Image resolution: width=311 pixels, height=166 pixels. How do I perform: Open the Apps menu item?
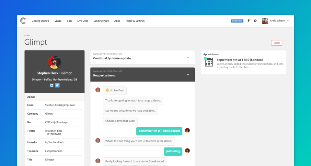(x=117, y=21)
